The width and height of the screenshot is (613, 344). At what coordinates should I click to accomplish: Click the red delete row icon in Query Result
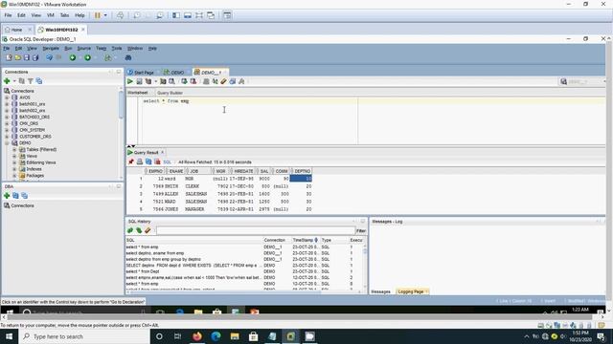(x=157, y=161)
